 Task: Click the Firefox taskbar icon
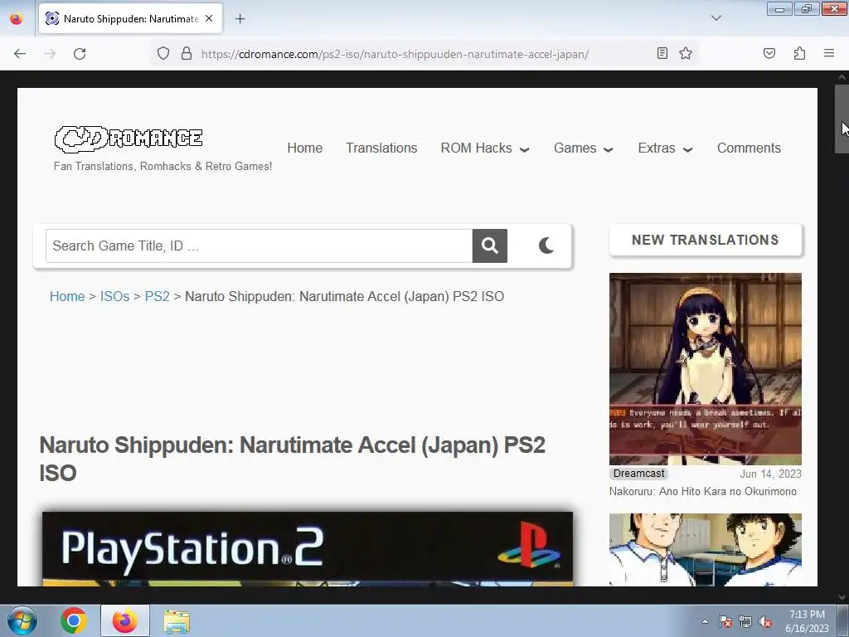(x=124, y=620)
